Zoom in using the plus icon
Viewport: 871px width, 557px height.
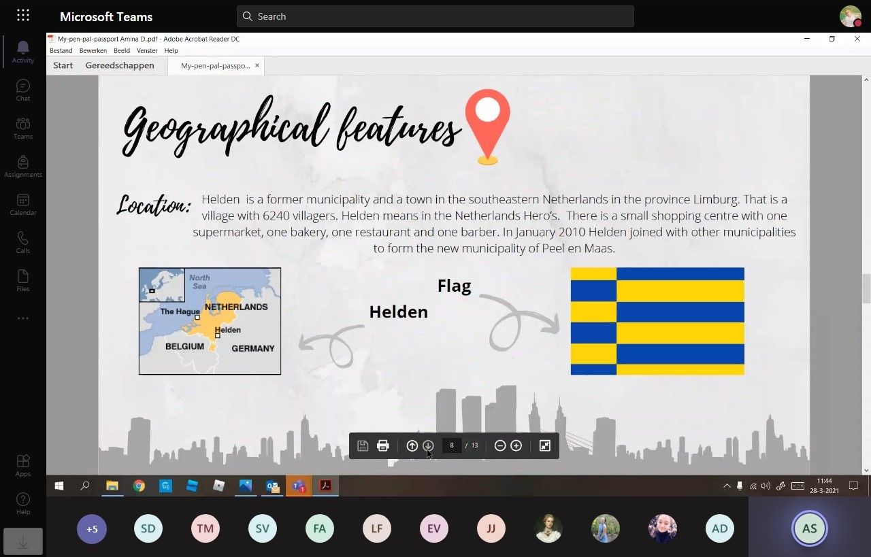tap(516, 445)
